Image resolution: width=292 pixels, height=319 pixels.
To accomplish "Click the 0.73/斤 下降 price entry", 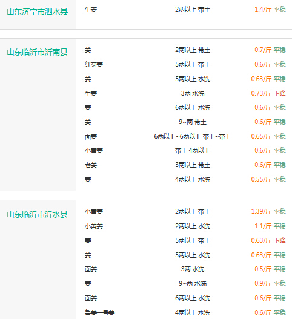I will point(268,93).
